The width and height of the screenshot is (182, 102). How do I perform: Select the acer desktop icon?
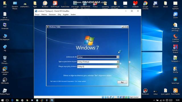click(x=5, y=4)
